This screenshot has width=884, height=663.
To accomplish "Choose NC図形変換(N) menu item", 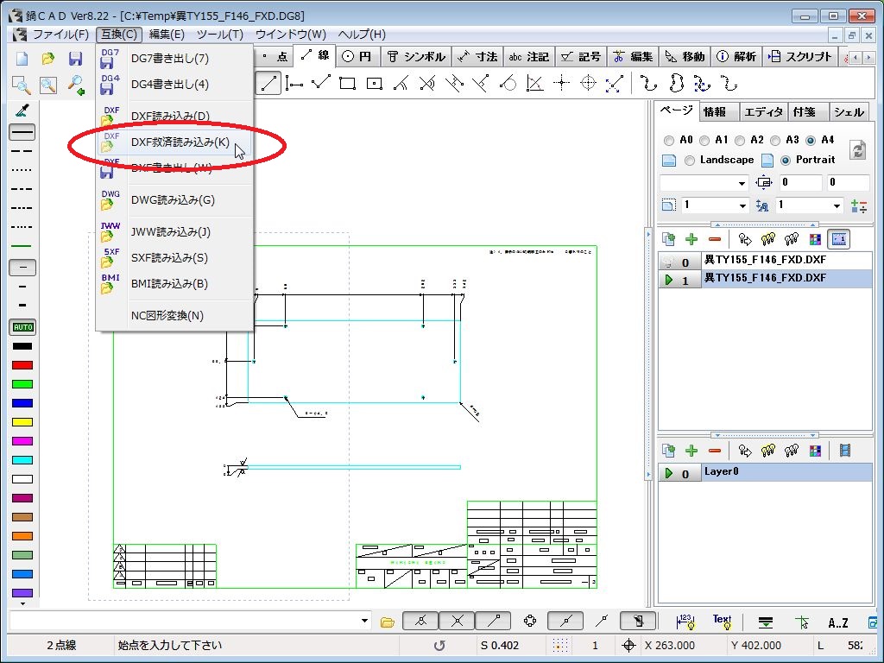I will coord(174,316).
